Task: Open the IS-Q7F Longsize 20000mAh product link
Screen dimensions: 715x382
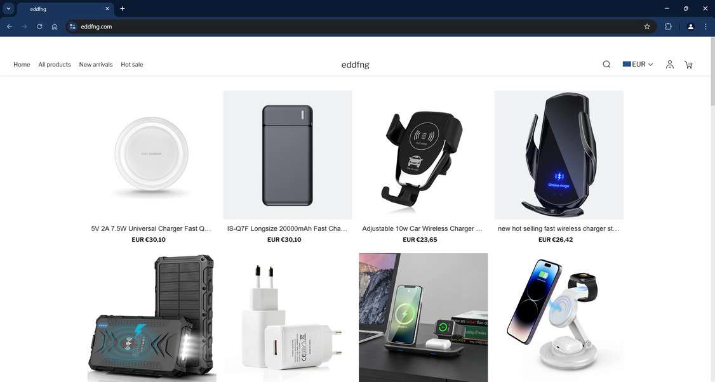Action: coord(287,228)
